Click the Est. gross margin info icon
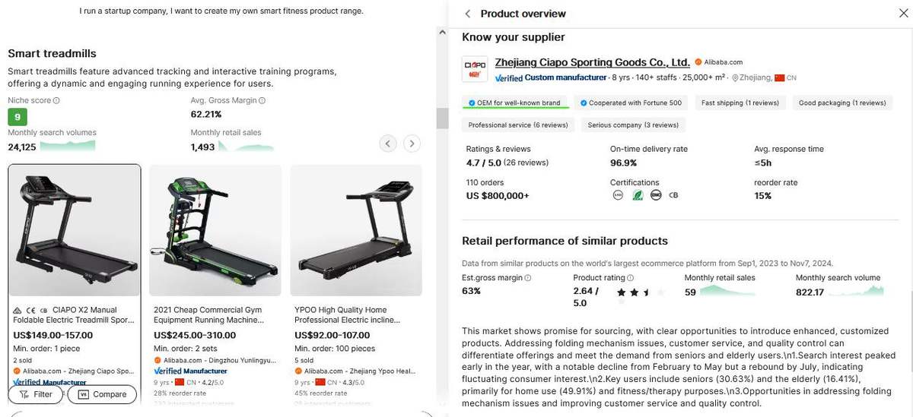This screenshot has height=417, width=913. coord(528,278)
